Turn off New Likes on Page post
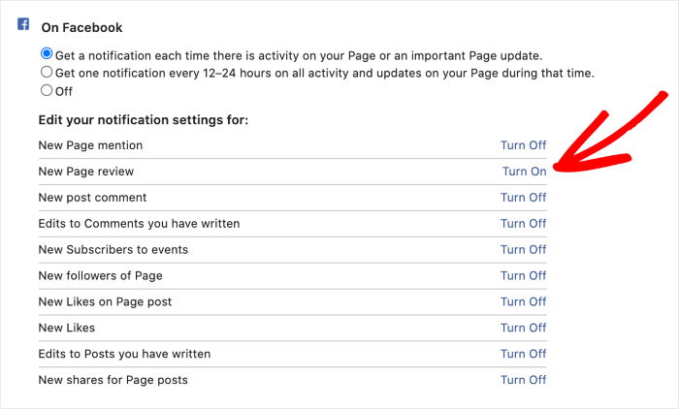The image size is (679, 409). (x=523, y=301)
